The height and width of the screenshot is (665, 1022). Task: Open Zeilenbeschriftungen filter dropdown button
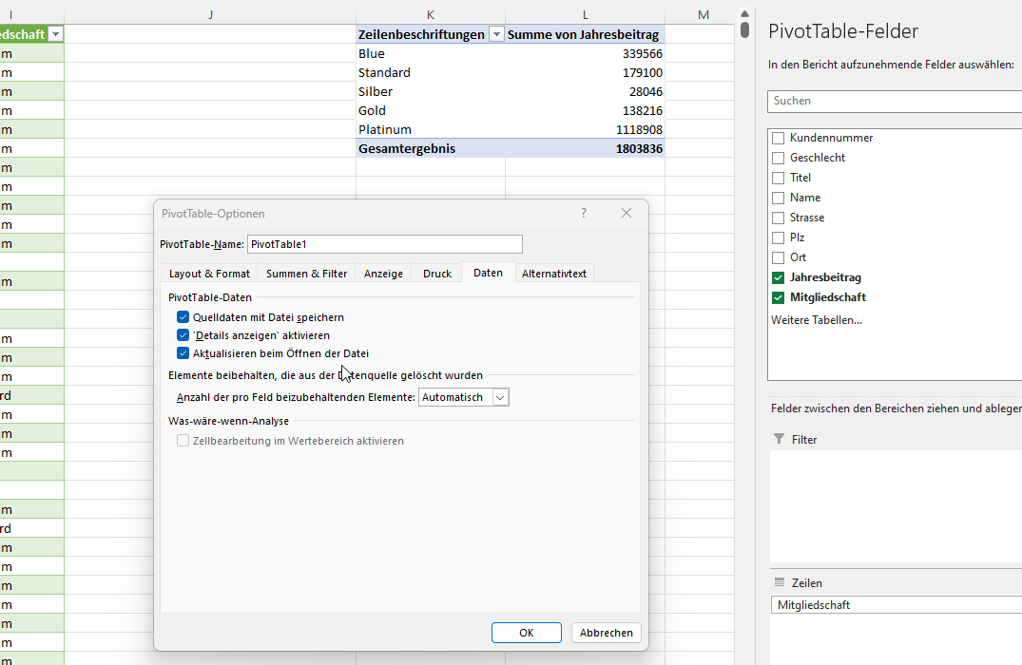(495, 35)
